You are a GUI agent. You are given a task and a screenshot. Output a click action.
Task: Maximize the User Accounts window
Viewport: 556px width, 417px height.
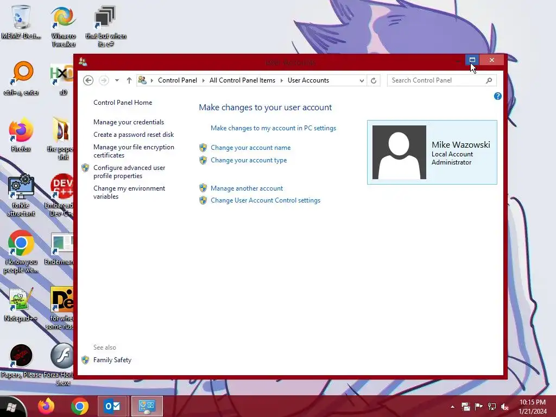point(472,60)
